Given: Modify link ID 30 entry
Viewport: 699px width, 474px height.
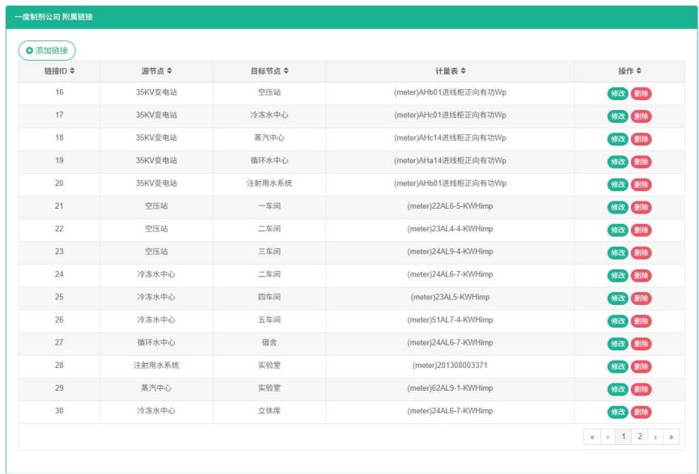Looking at the screenshot, I should tap(618, 412).
